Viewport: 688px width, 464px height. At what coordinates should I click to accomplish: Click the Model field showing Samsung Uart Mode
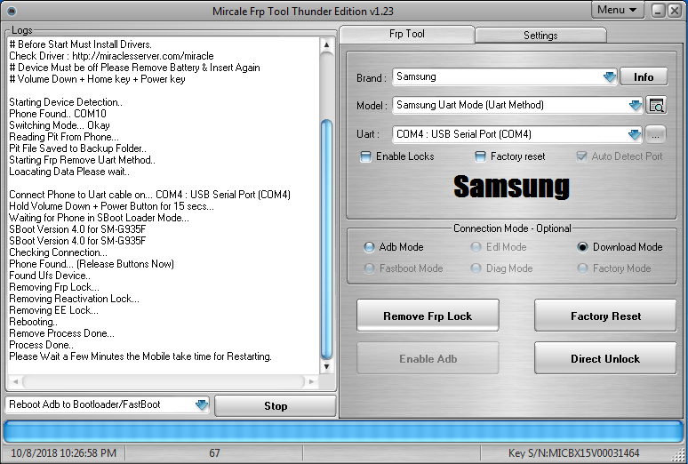click(517, 105)
